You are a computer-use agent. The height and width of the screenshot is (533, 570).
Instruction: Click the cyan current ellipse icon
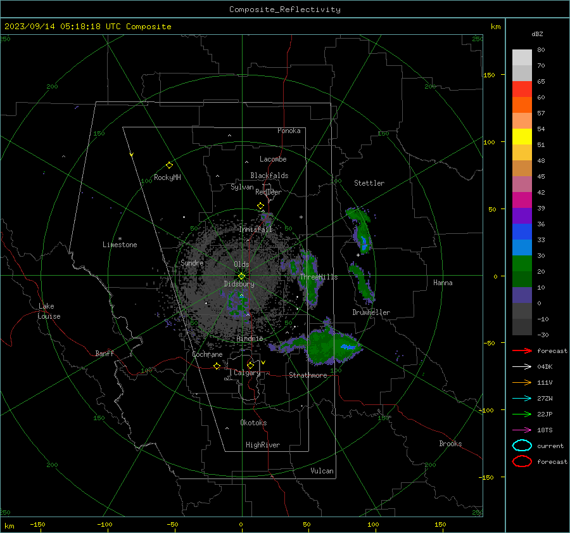(x=522, y=446)
